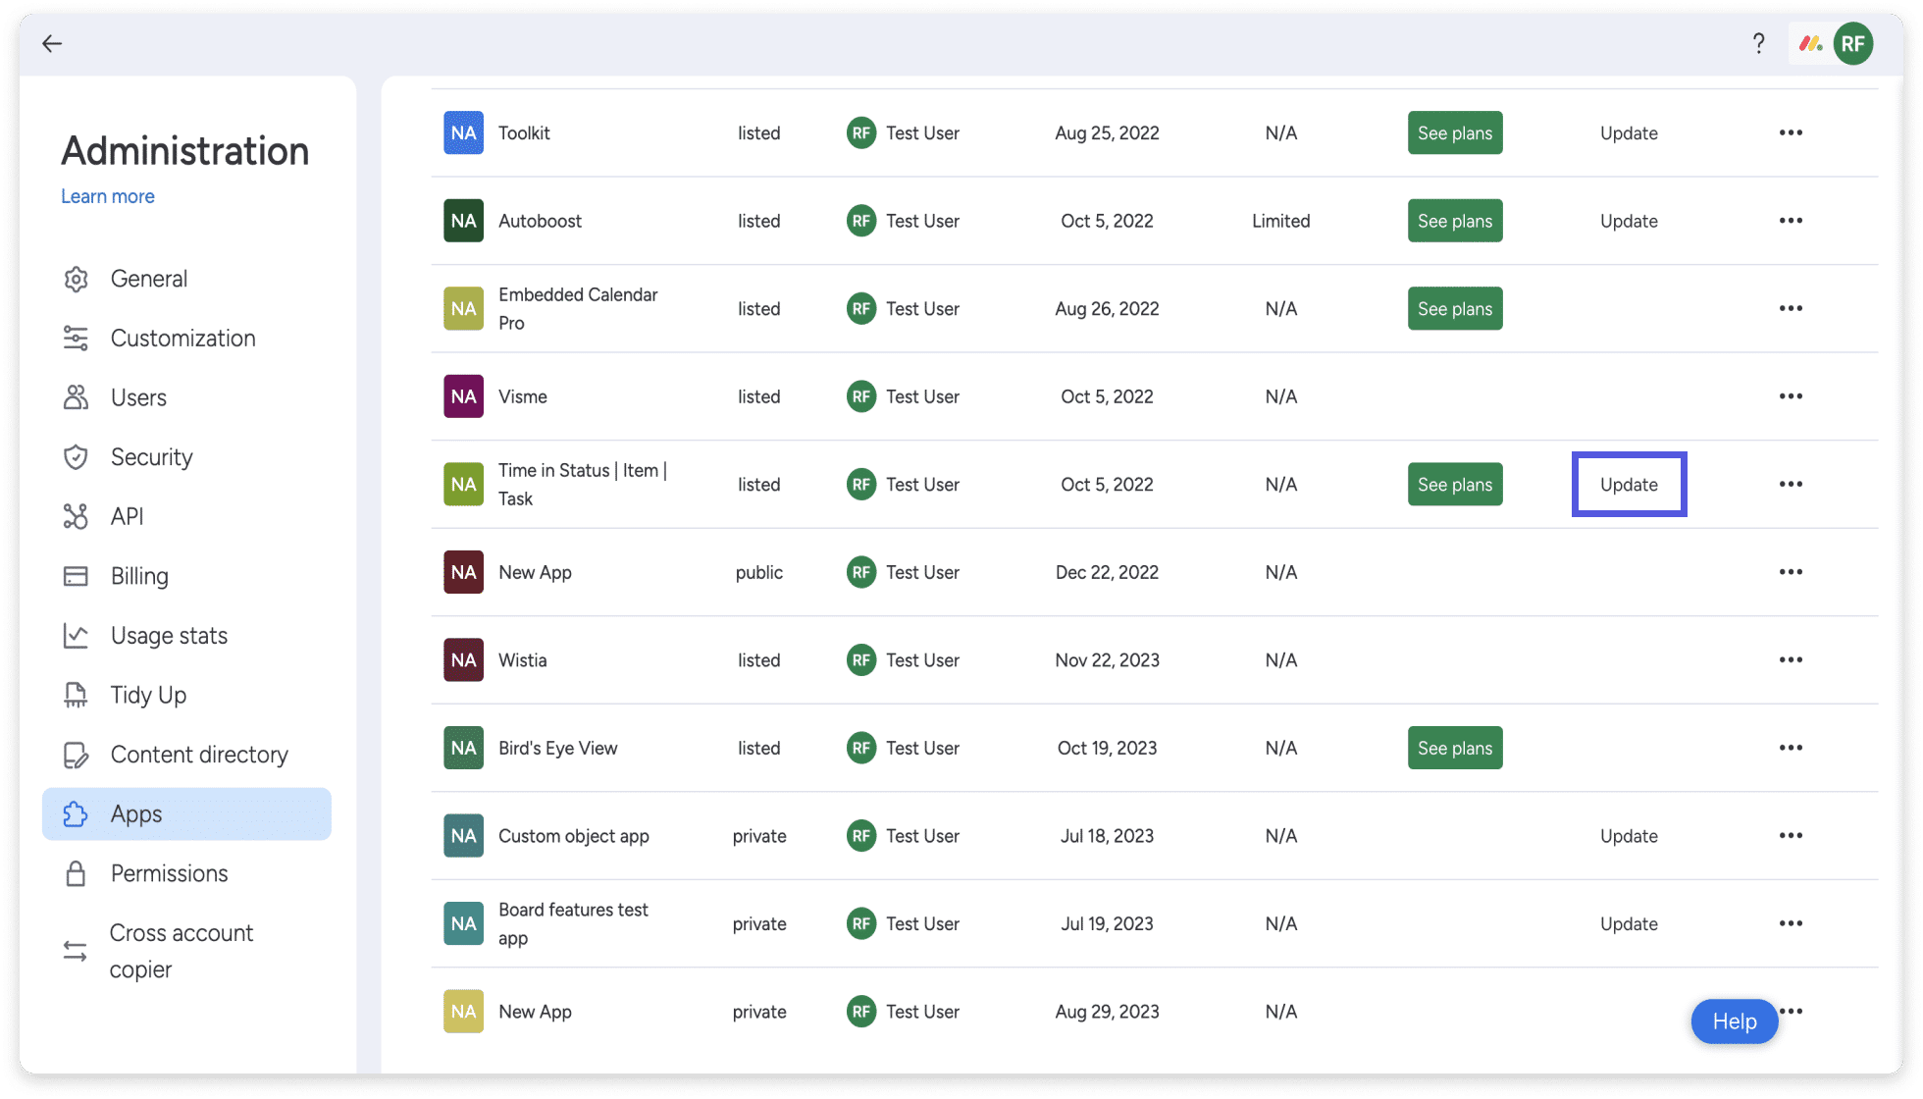Click the General gear icon
The height and width of the screenshot is (1099, 1923).
(x=77, y=279)
